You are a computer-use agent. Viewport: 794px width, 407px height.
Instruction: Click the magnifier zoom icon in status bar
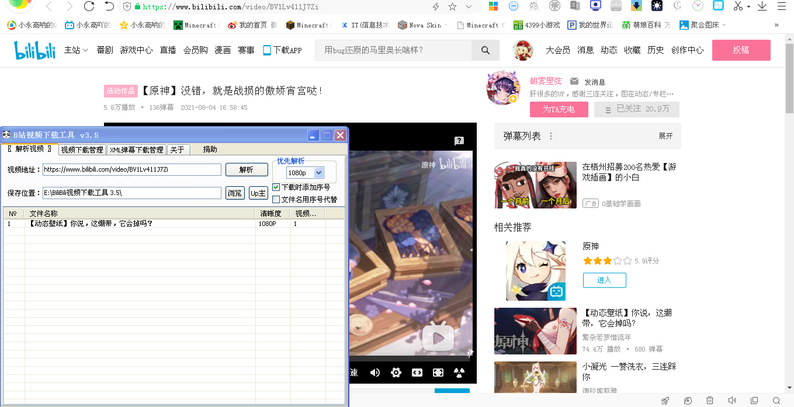[x=776, y=401]
